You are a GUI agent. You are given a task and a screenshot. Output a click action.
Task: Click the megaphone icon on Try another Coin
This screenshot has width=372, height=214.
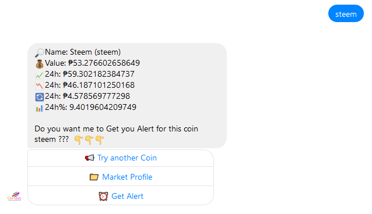pyautogui.click(x=90, y=158)
